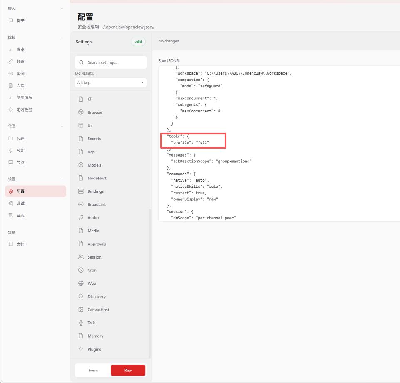
Task: Open the 文档 resource link
Action: click(20, 244)
